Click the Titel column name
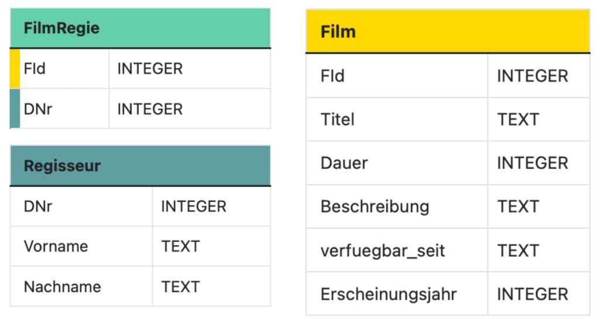The width and height of the screenshot is (598, 322). click(338, 119)
